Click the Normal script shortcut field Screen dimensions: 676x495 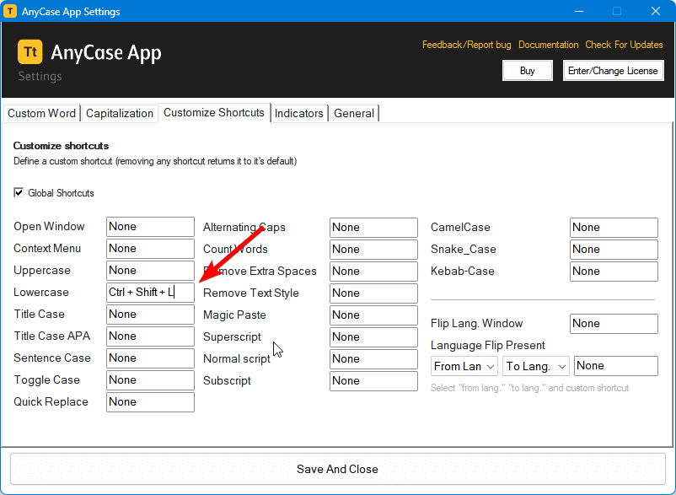point(373,359)
